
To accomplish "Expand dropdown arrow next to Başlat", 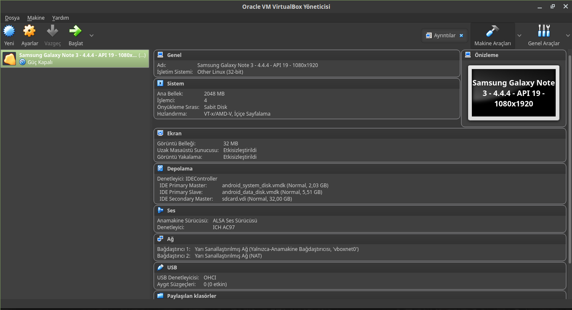I will (x=91, y=35).
